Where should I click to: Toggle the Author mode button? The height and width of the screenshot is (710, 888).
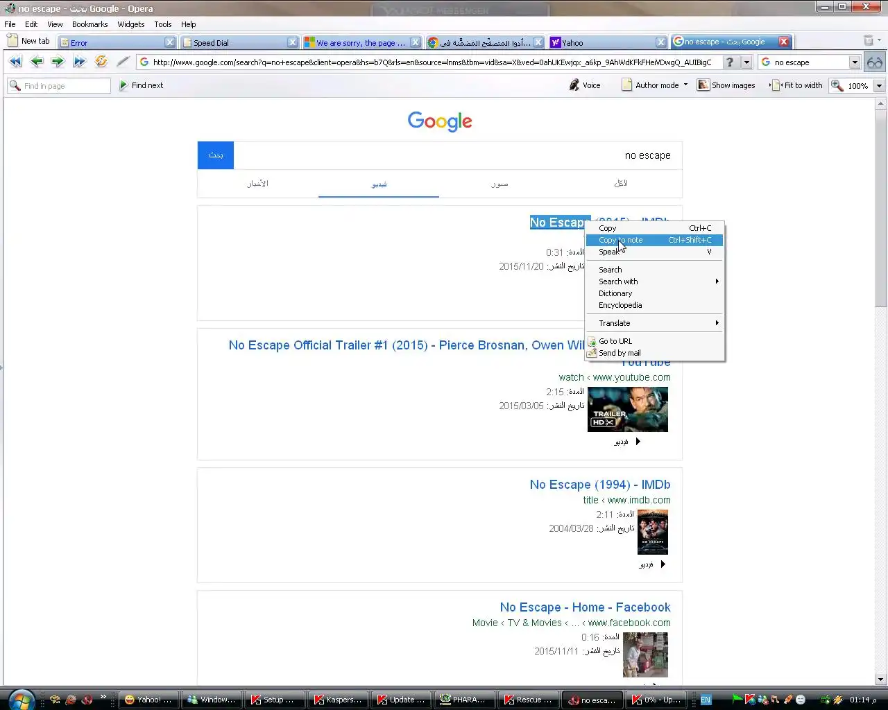650,85
